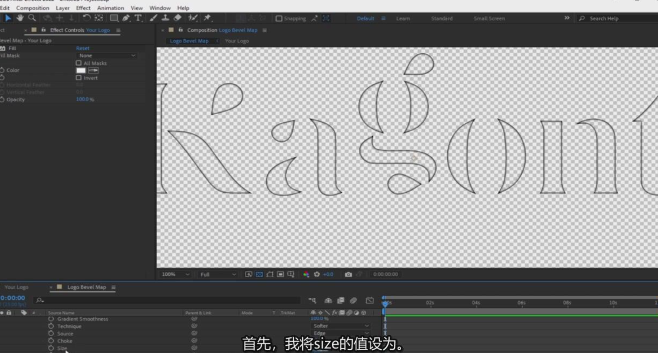Toggle Choke property stopwatch
The width and height of the screenshot is (658, 353).
click(x=51, y=341)
